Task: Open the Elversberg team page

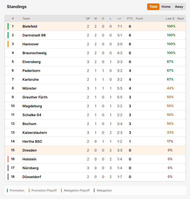Action: (x=31, y=62)
